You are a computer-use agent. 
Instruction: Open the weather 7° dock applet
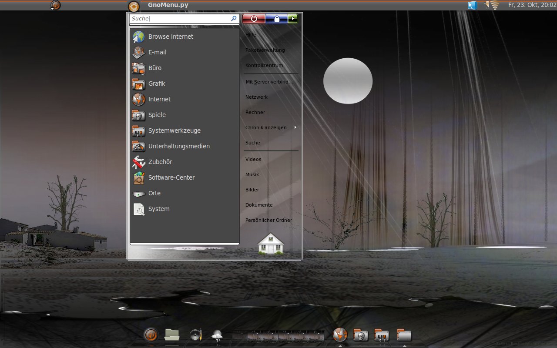pos(217,336)
